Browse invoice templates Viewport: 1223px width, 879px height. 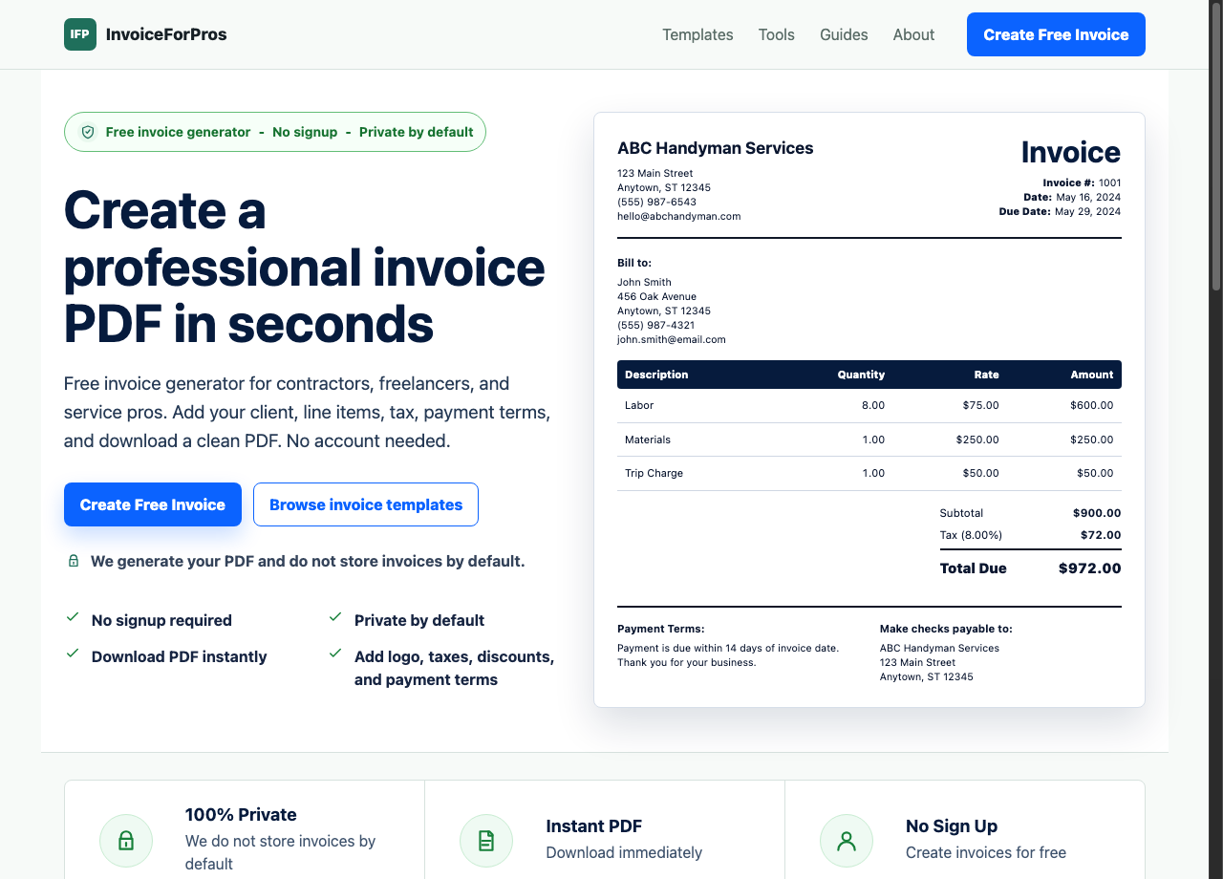pos(366,504)
